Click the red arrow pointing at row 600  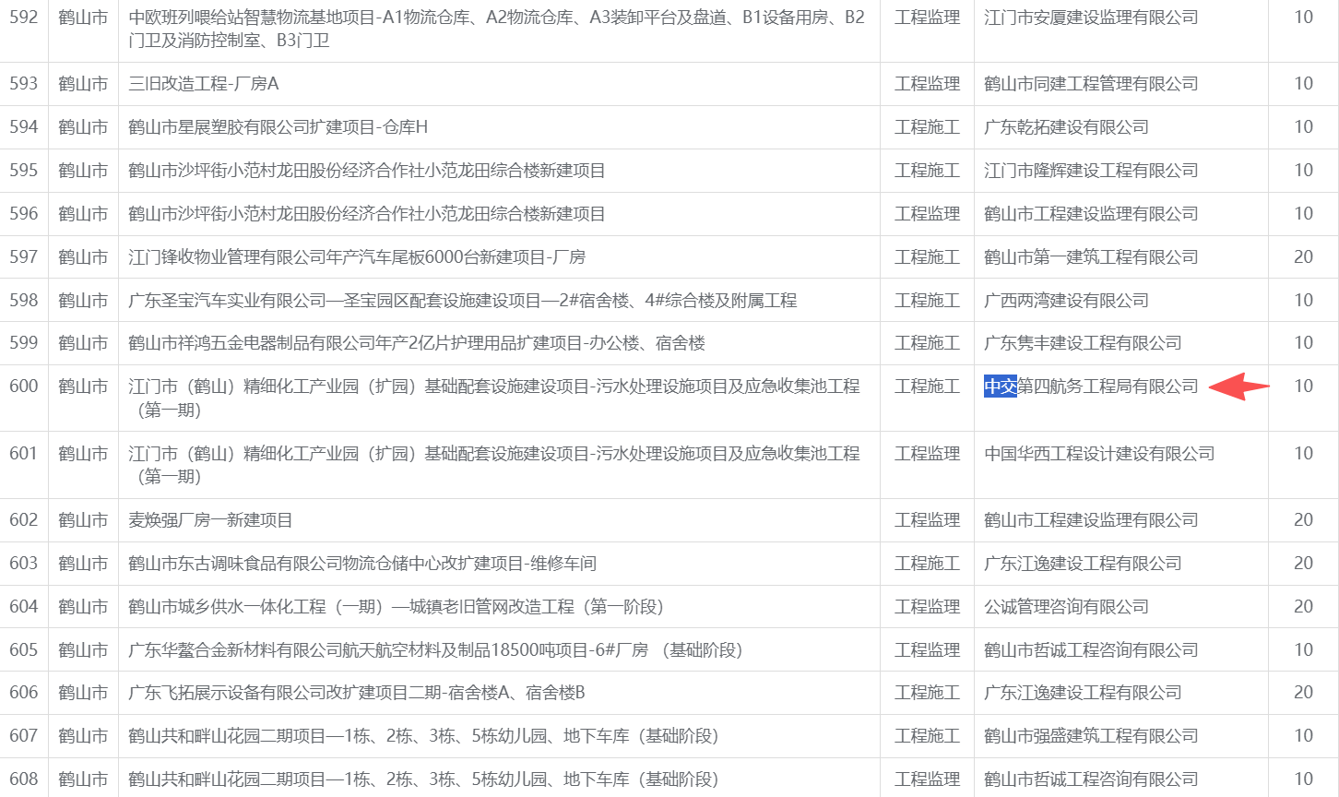click(x=1238, y=387)
